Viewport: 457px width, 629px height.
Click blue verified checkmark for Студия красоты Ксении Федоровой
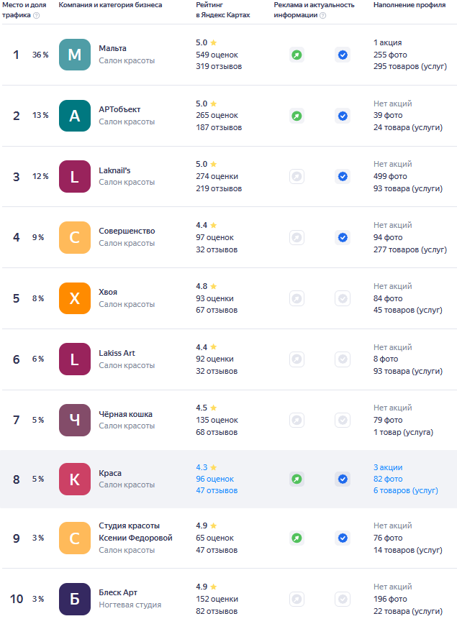[343, 538]
